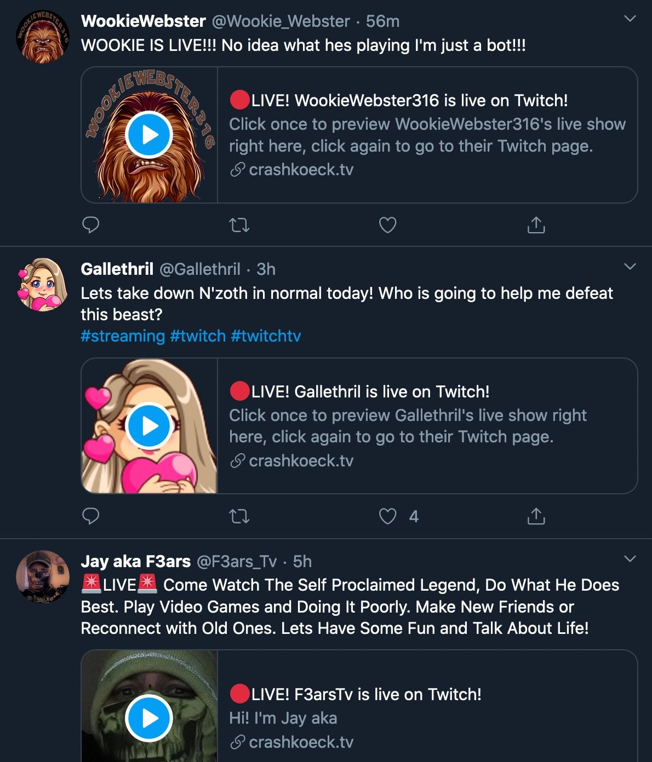Click the like heart on Gallethril's tweet
Screen dimensions: 652x762
pyautogui.click(x=387, y=515)
